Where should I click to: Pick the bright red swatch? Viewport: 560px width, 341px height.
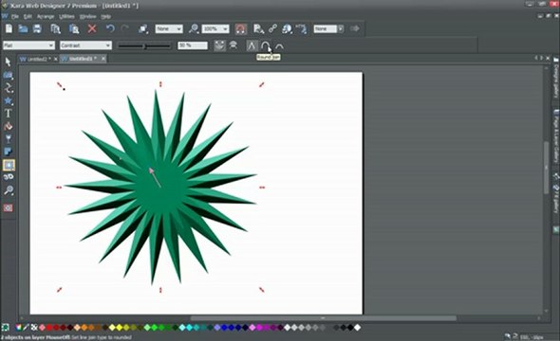point(49,328)
